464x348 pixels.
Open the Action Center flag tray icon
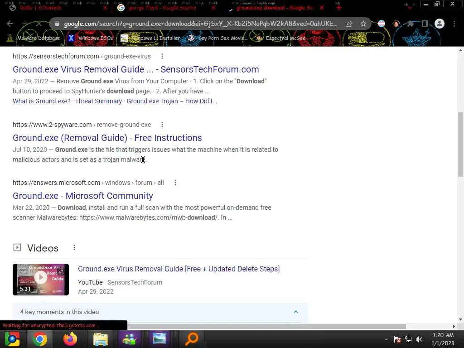pos(397,339)
